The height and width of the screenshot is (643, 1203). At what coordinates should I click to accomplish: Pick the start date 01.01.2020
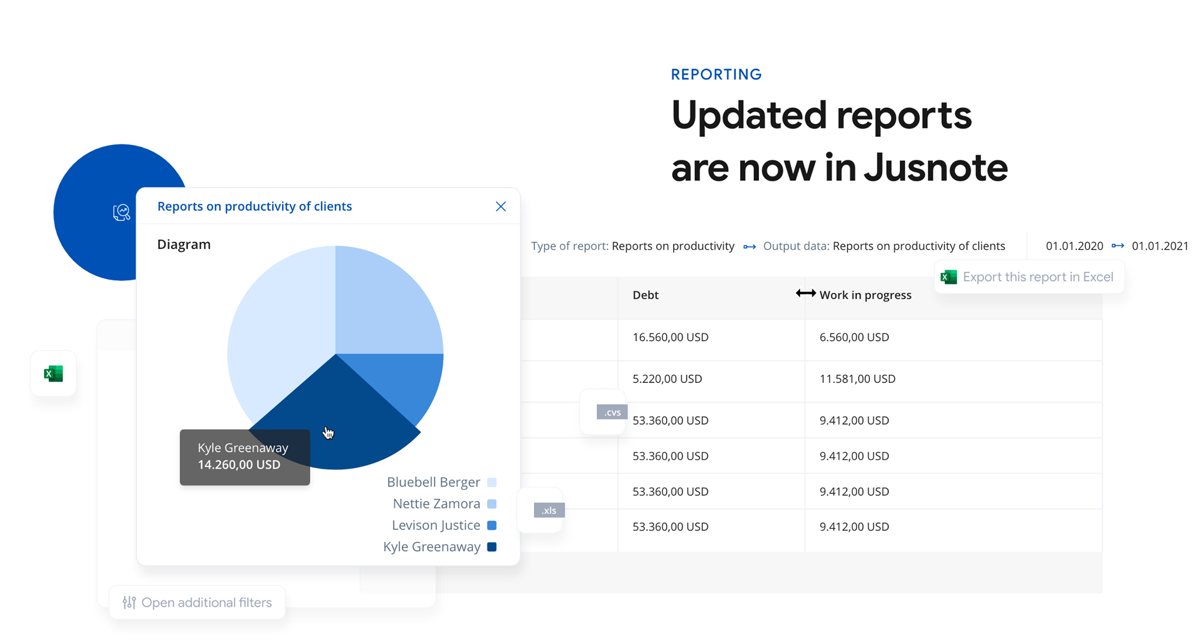click(x=1074, y=246)
